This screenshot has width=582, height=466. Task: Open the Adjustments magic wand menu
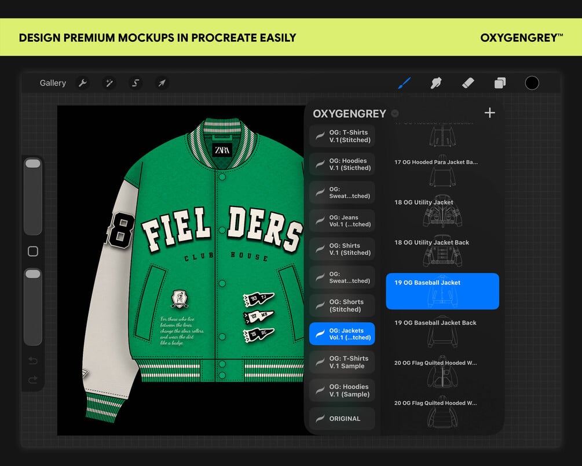pyautogui.click(x=109, y=83)
